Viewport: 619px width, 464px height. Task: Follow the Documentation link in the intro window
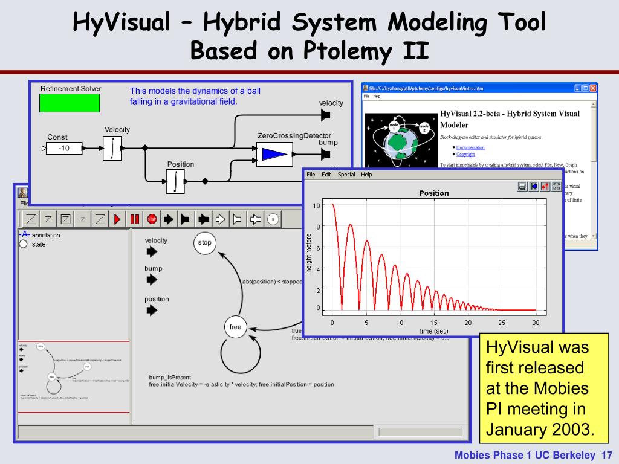pyautogui.click(x=470, y=147)
